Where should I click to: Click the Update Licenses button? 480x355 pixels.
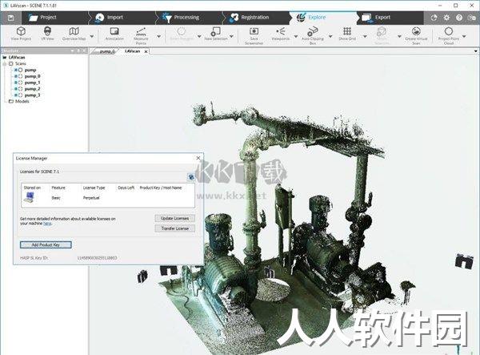[174, 218]
